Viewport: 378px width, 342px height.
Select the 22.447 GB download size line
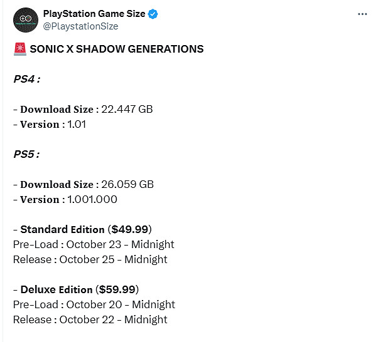click(x=84, y=109)
